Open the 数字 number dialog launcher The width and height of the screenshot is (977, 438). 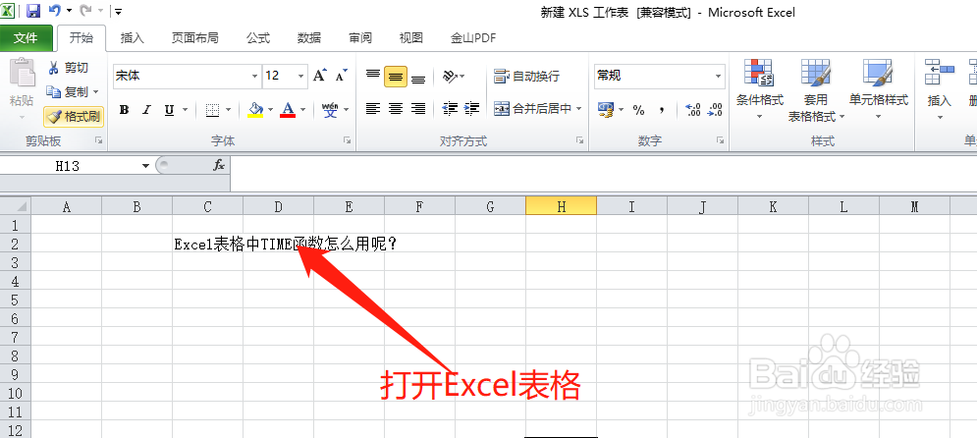pyautogui.click(x=720, y=140)
